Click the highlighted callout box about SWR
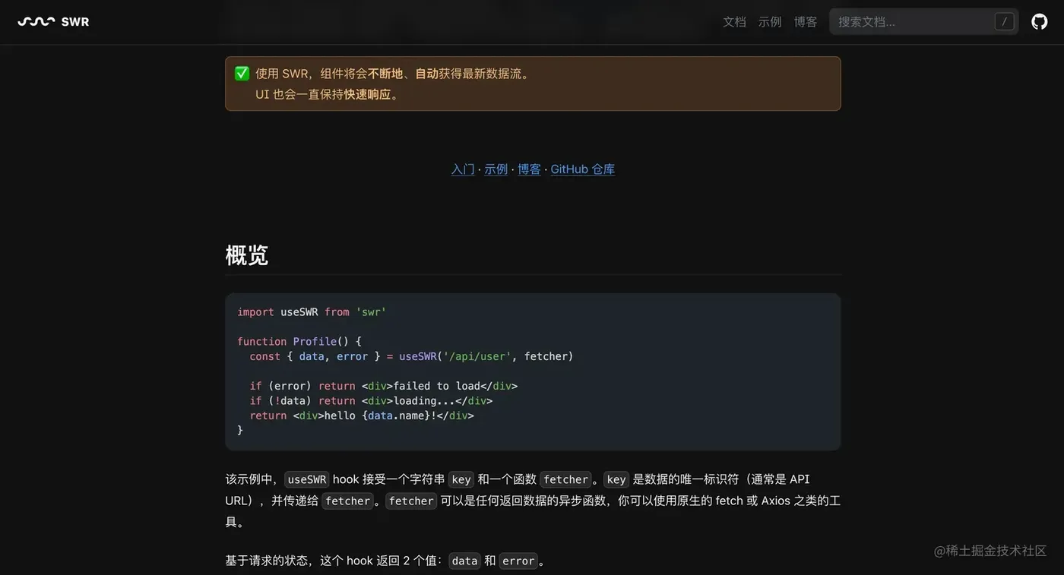Viewport: 1064px width, 575px height. click(532, 84)
